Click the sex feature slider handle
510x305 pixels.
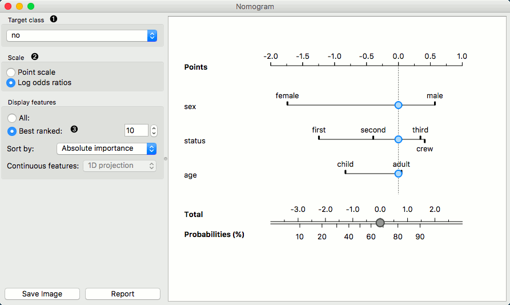(x=399, y=105)
